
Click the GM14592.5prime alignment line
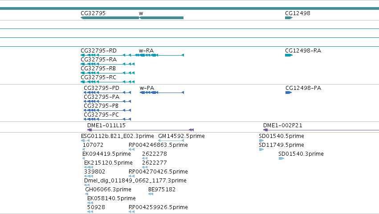tap(171, 141)
